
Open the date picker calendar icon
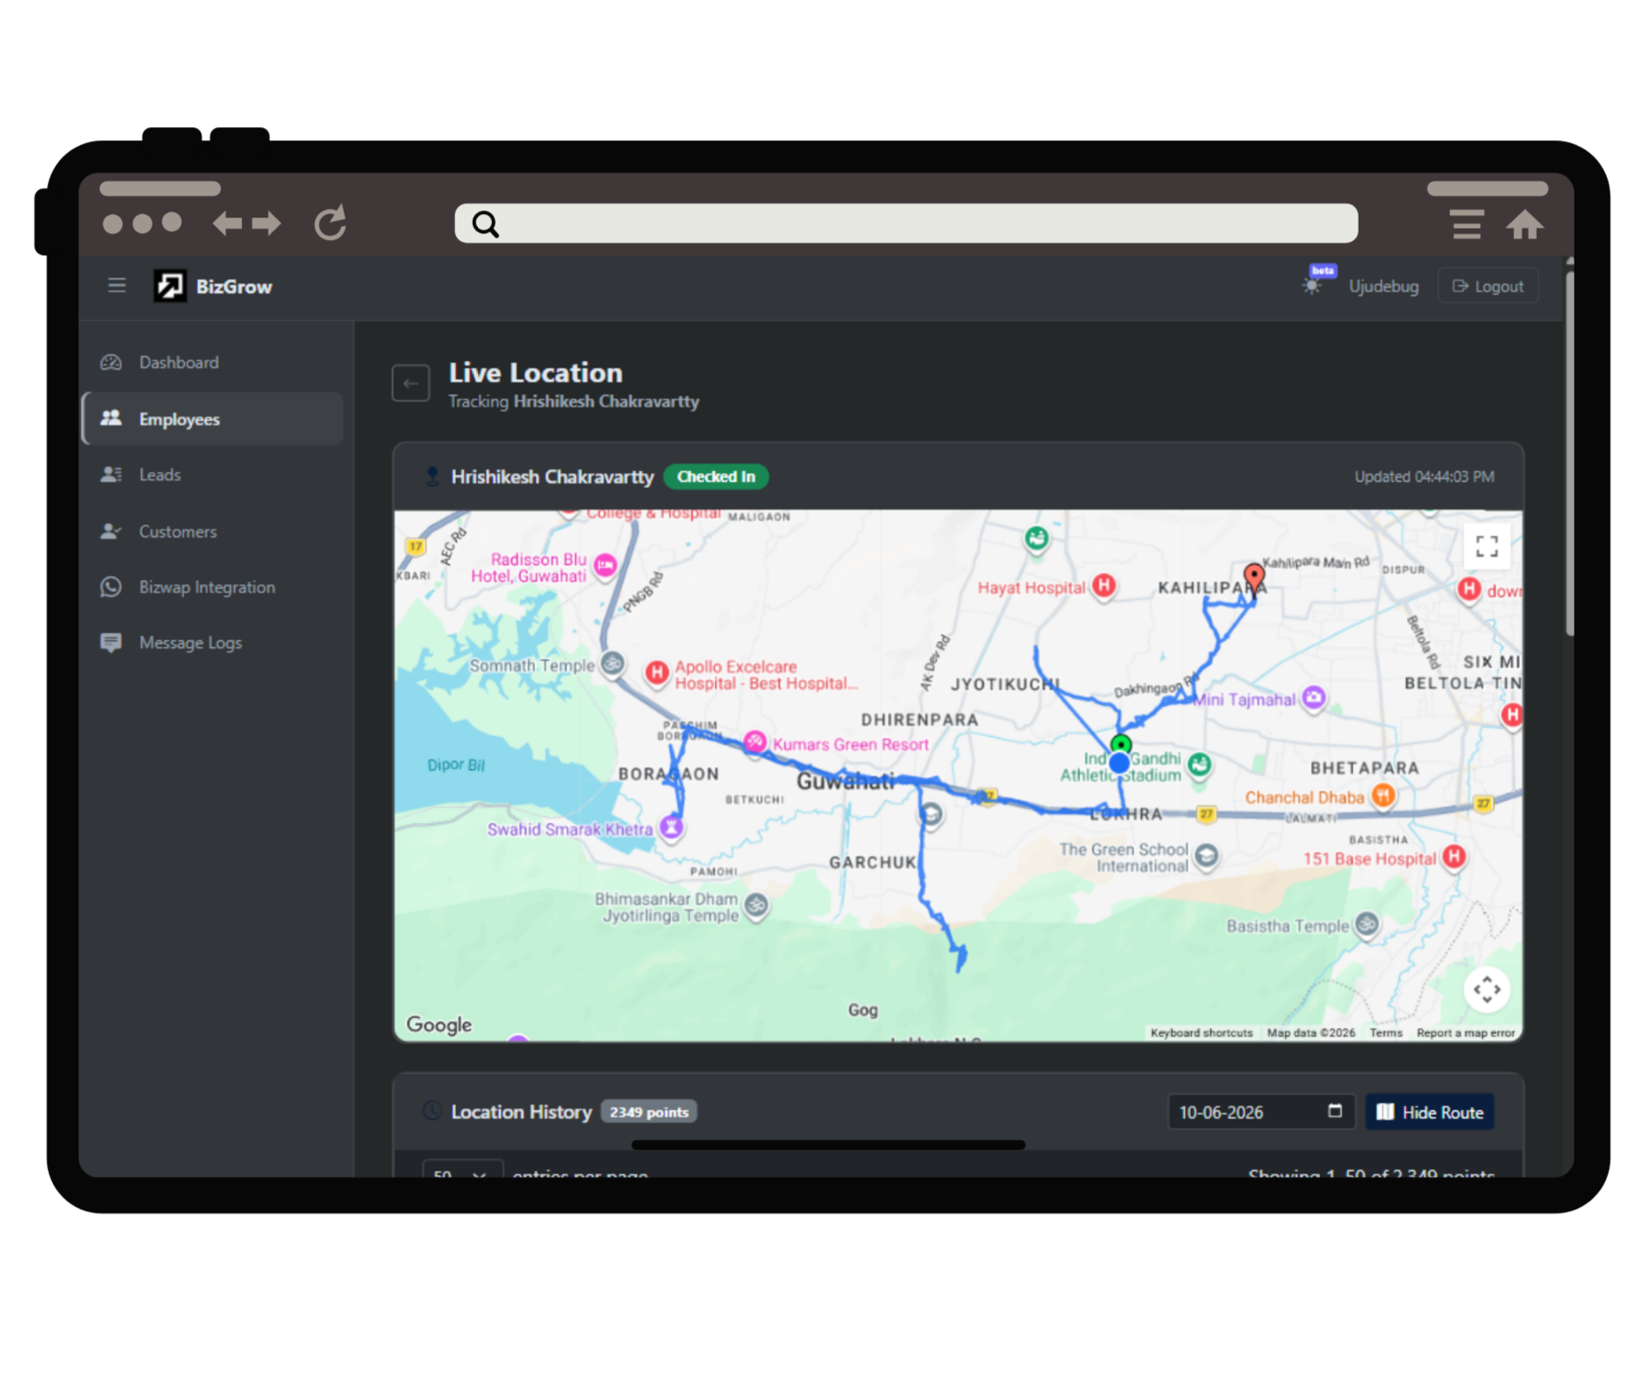(1334, 1111)
